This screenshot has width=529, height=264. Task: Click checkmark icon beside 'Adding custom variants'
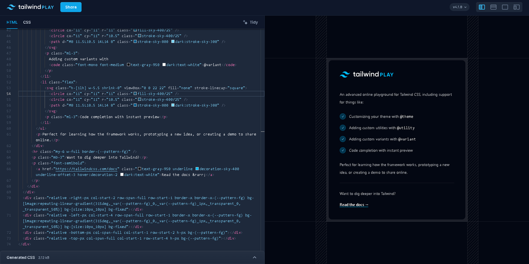click(343, 139)
